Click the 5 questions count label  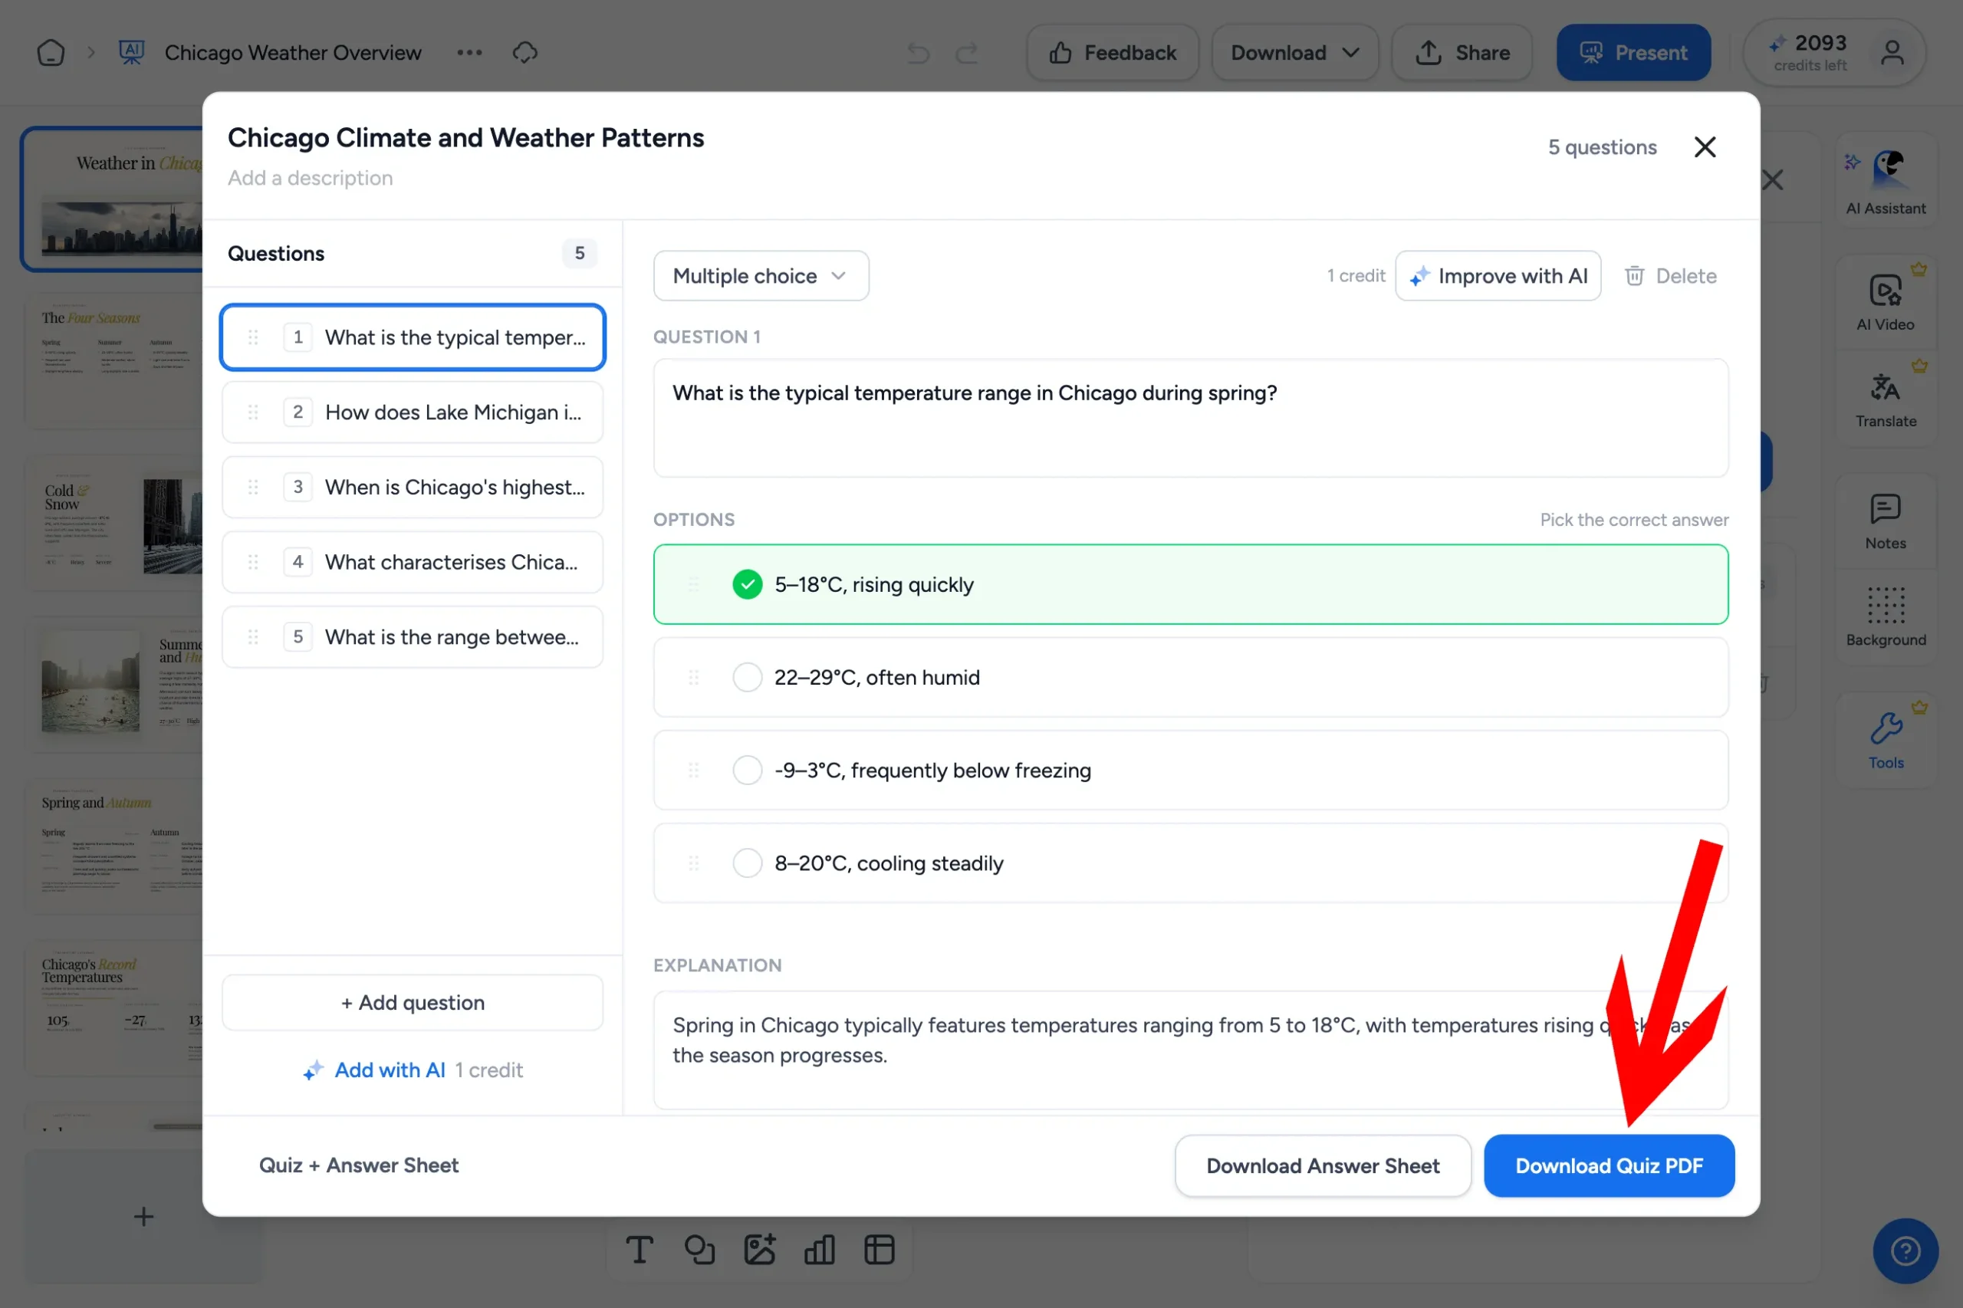tap(1602, 146)
